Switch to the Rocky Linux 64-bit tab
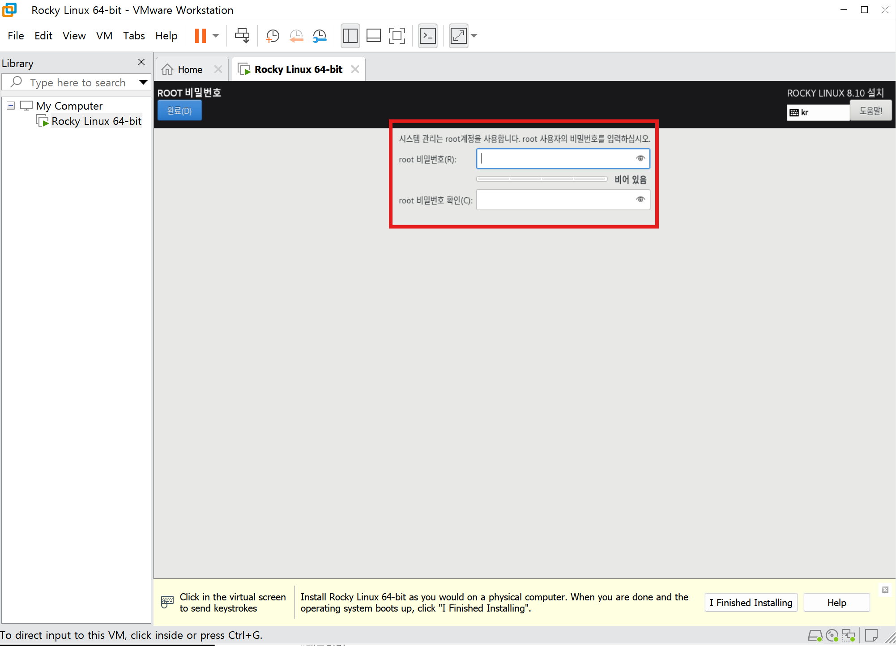896x646 pixels. click(298, 69)
